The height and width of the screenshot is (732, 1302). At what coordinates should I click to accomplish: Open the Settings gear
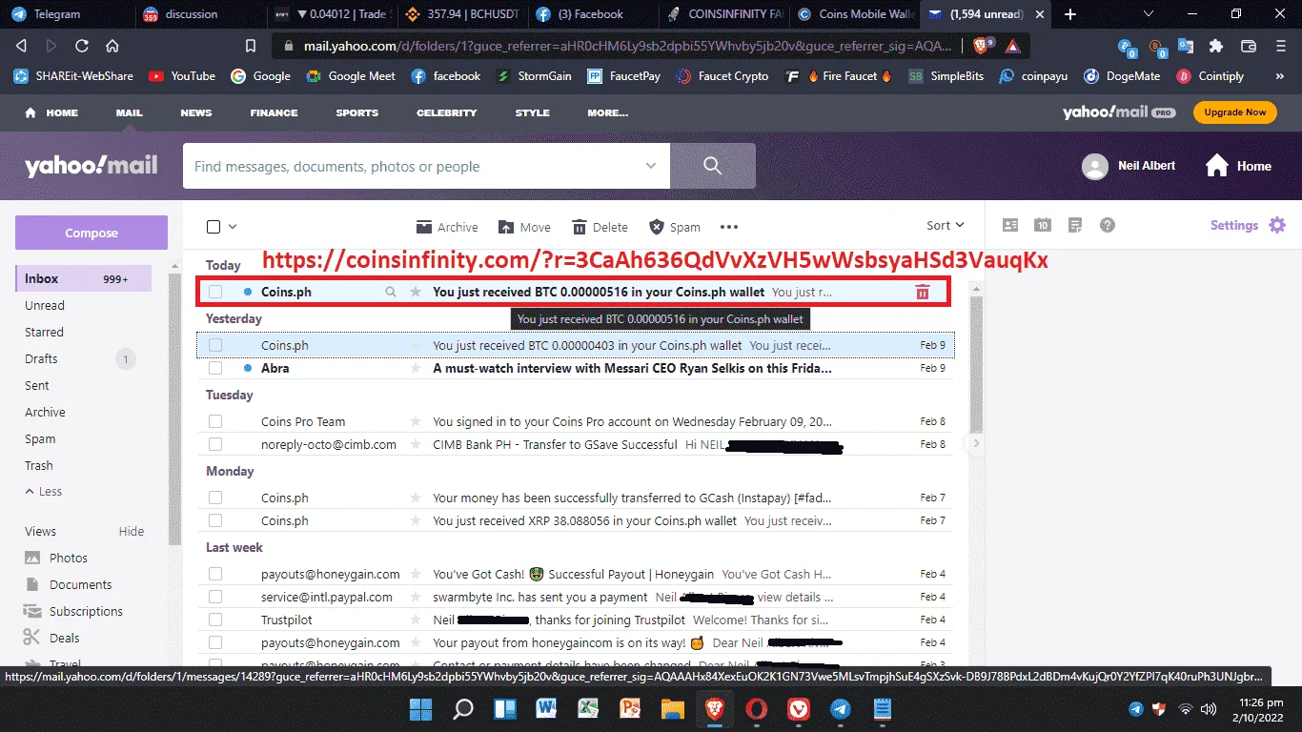pos(1277,225)
